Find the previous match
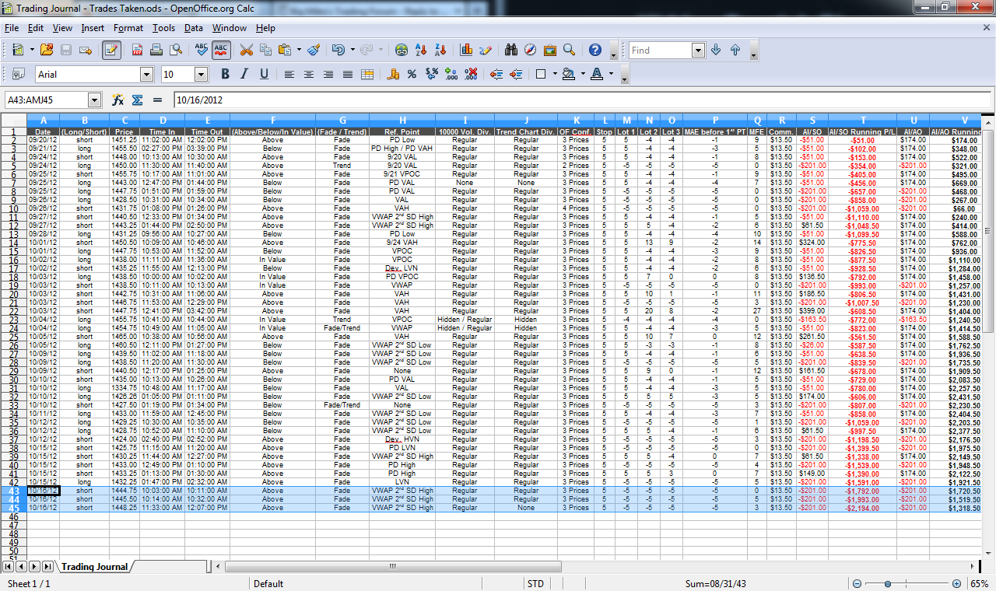Image resolution: width=996 pixels, height=591 pixels. click(735, 51)
